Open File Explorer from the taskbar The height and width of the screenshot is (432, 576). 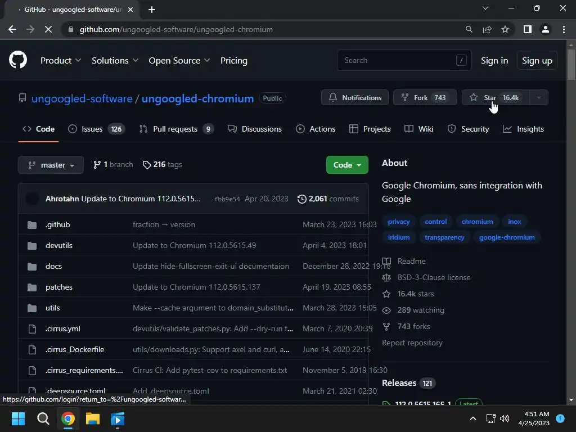pos(93,418)
